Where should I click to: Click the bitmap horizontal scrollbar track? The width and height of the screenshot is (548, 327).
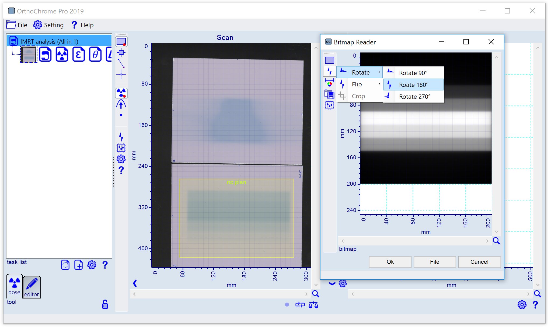(x=414, y=241)
